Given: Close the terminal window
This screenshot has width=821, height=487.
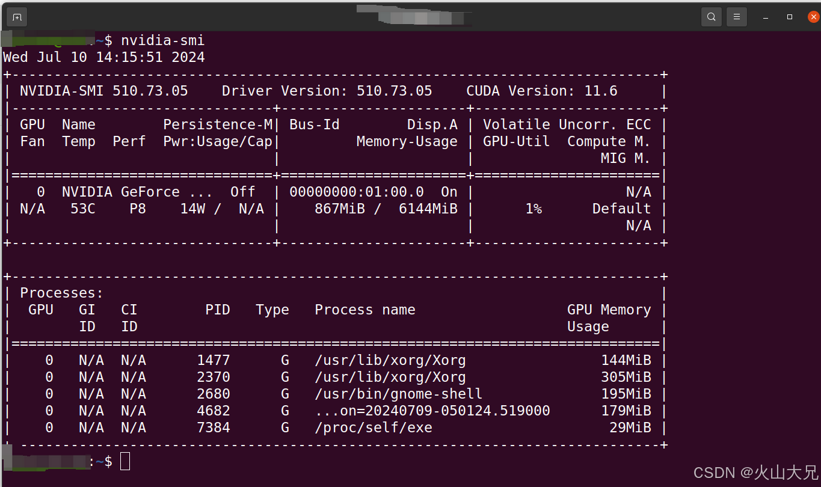Looking at the screenshot, I should pyautogui.click(x=813, y=17).
